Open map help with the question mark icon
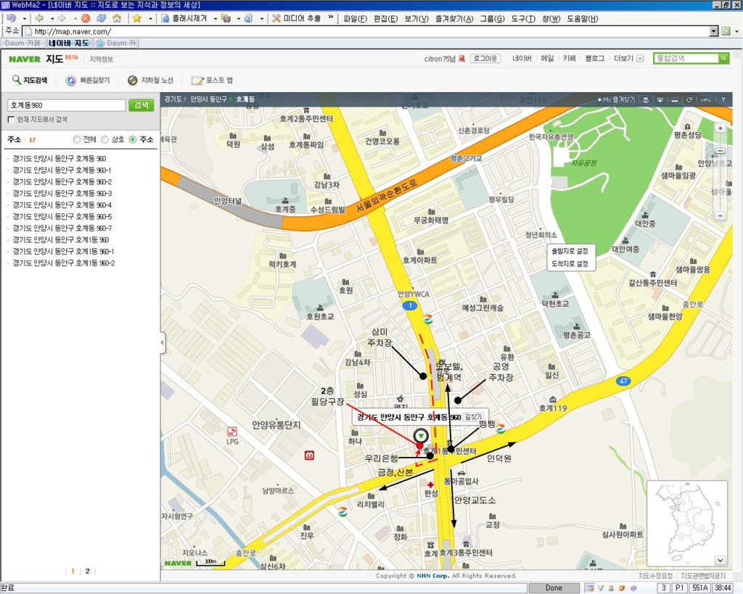Image resolution: width=743 pixels, height=594 pixels. coord(723,99)
